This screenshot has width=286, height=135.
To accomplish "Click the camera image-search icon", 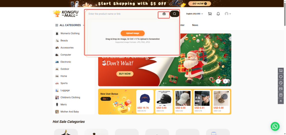I will coord(164,14).
